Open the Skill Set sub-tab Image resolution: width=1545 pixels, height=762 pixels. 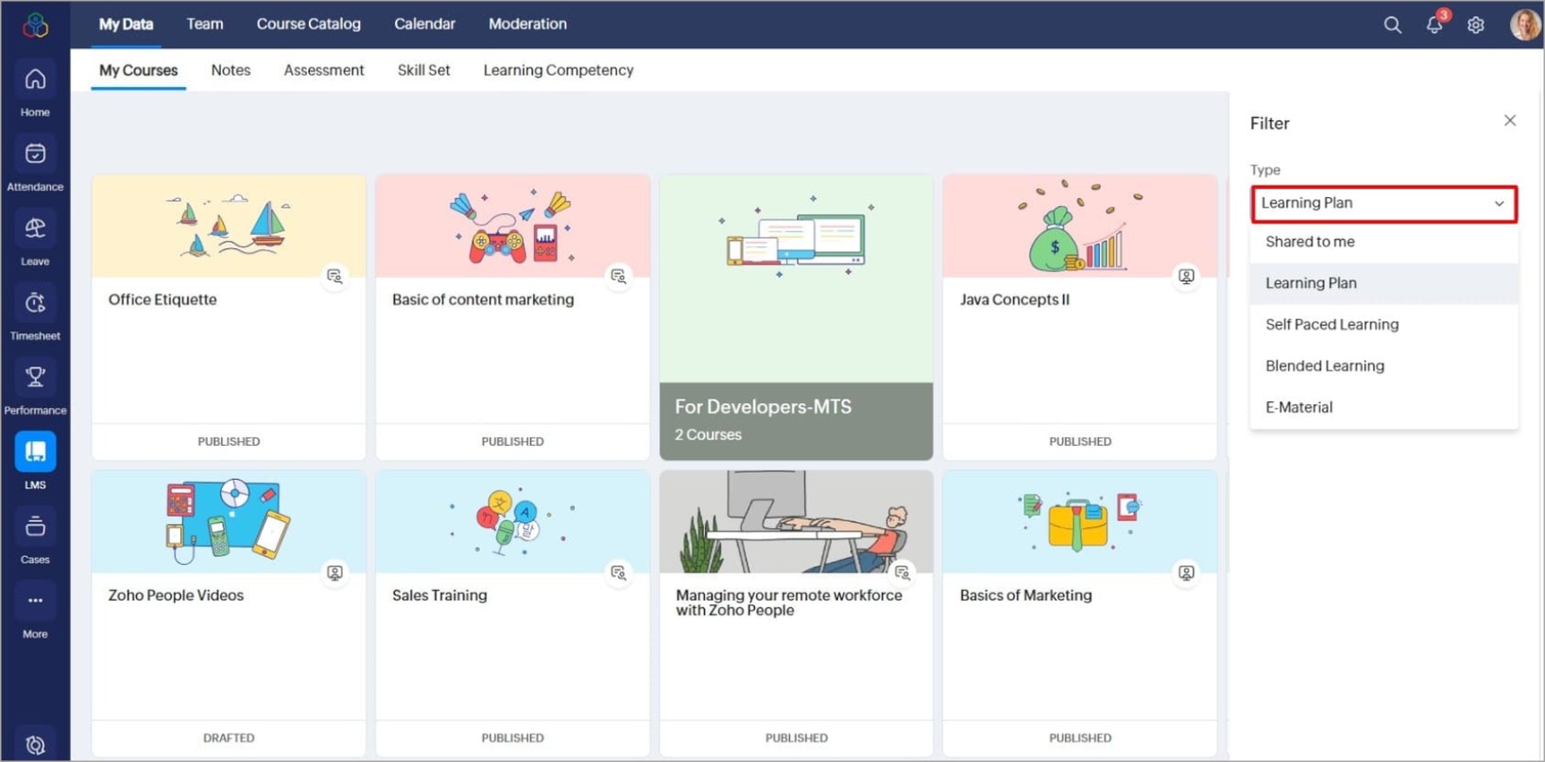[423, 71]
